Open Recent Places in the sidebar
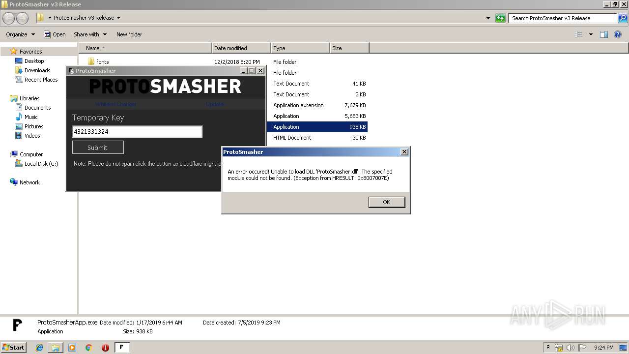 pos(41,80)
